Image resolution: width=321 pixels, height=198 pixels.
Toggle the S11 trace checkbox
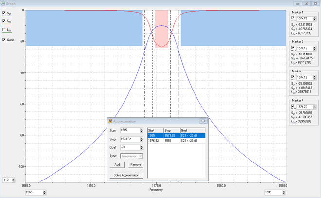[x=4, y=21]
